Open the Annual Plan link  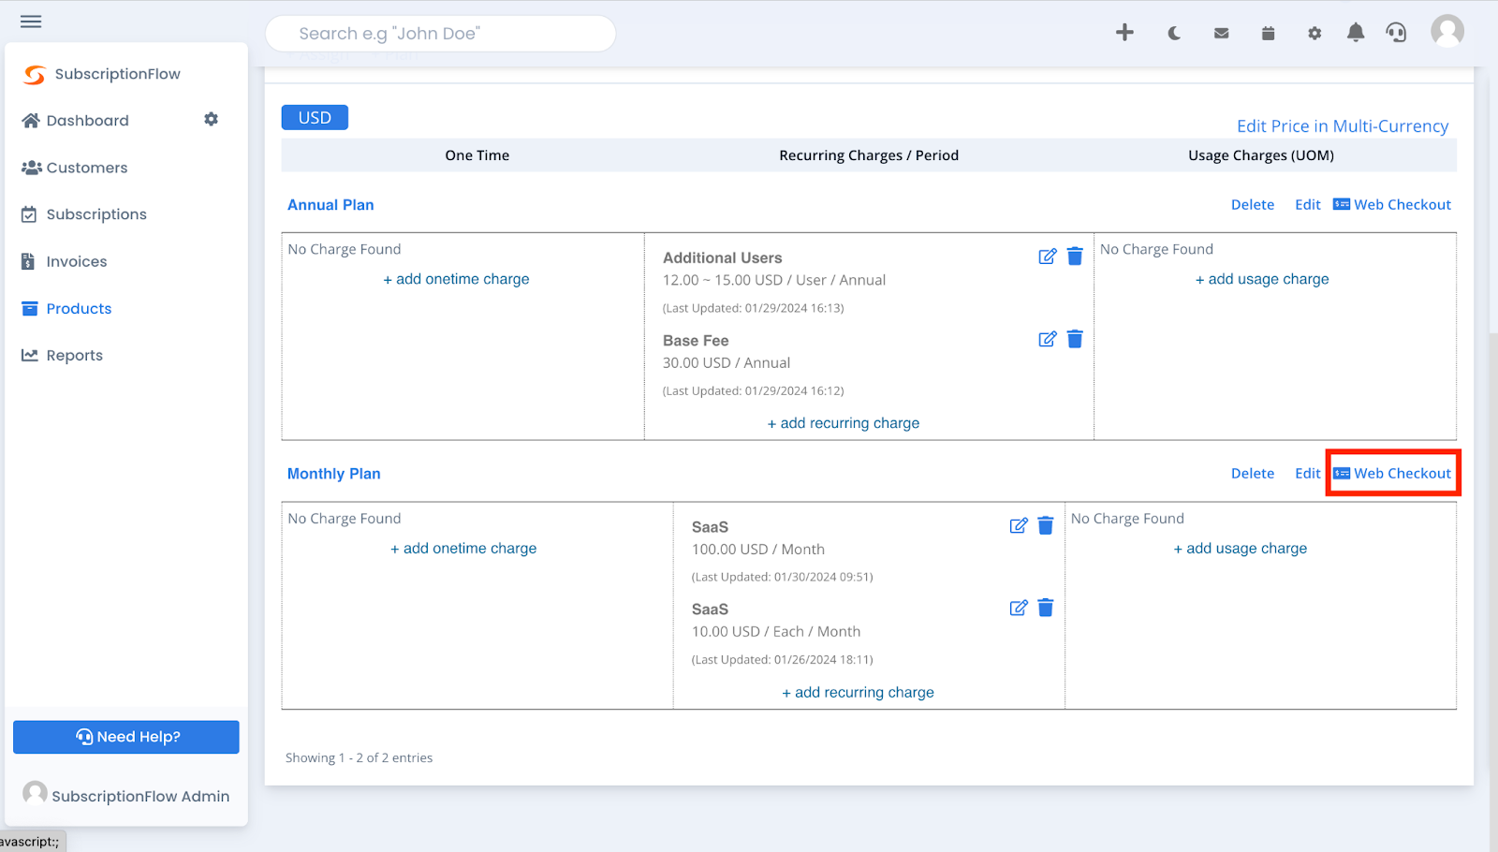[330, 205]
